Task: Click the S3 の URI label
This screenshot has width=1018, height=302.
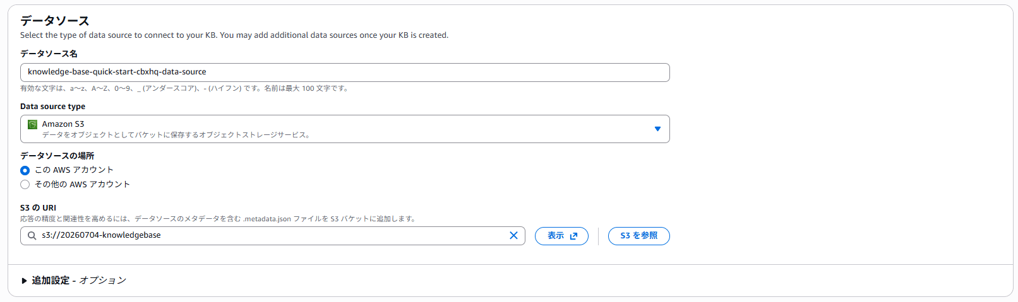Action: (x=38, y=207)
